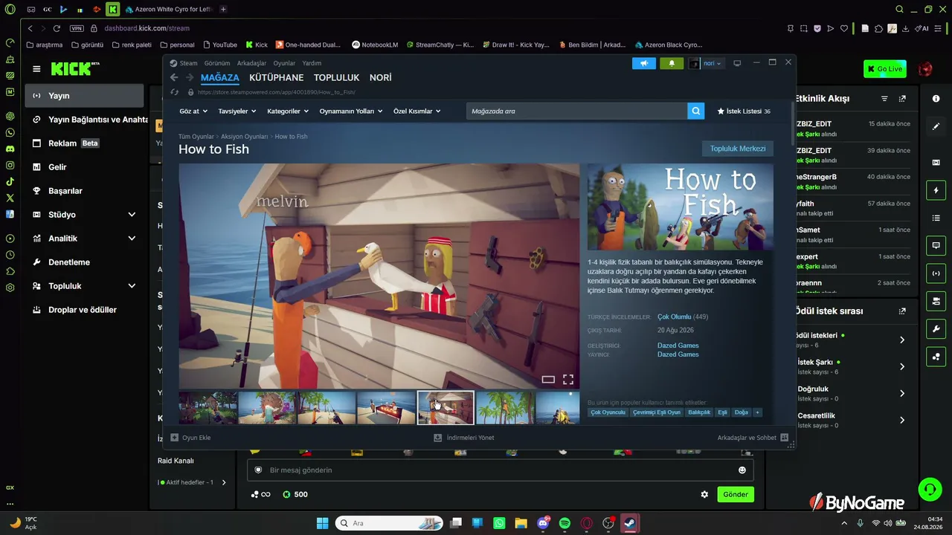Expand the Stüdyo sidebar section
This screenshot has width=952, height=535.
coord(132,215)
